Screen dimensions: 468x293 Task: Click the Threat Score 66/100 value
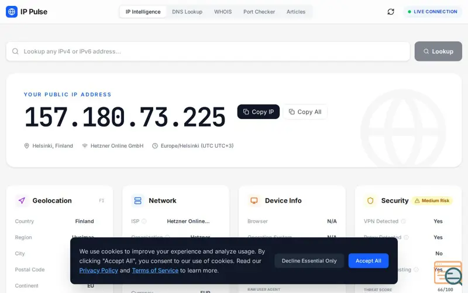pyautogui.click(x=445, y=289)
